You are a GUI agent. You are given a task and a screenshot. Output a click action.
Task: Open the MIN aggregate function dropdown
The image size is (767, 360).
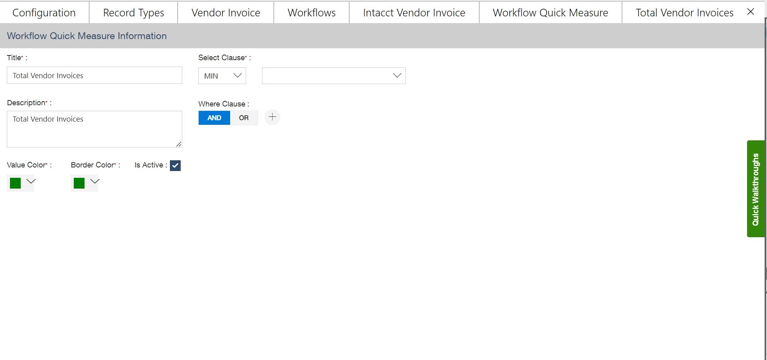pos(222,76)
